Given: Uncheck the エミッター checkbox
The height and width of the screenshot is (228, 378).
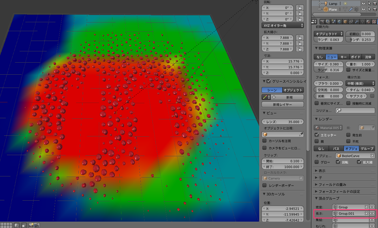Looking at the screenshot, I should pos(317,135).
